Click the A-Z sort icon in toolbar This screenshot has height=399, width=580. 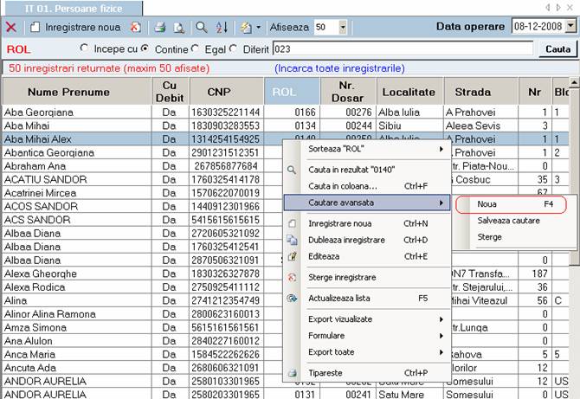click(x=222, y=28)
